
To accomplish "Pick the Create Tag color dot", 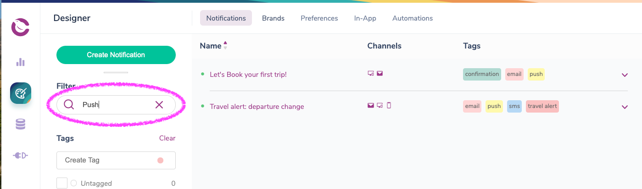I will coord(160,161).
